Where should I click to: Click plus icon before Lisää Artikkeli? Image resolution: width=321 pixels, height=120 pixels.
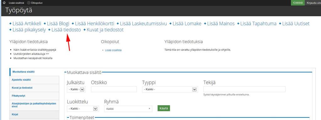(10, 24)
